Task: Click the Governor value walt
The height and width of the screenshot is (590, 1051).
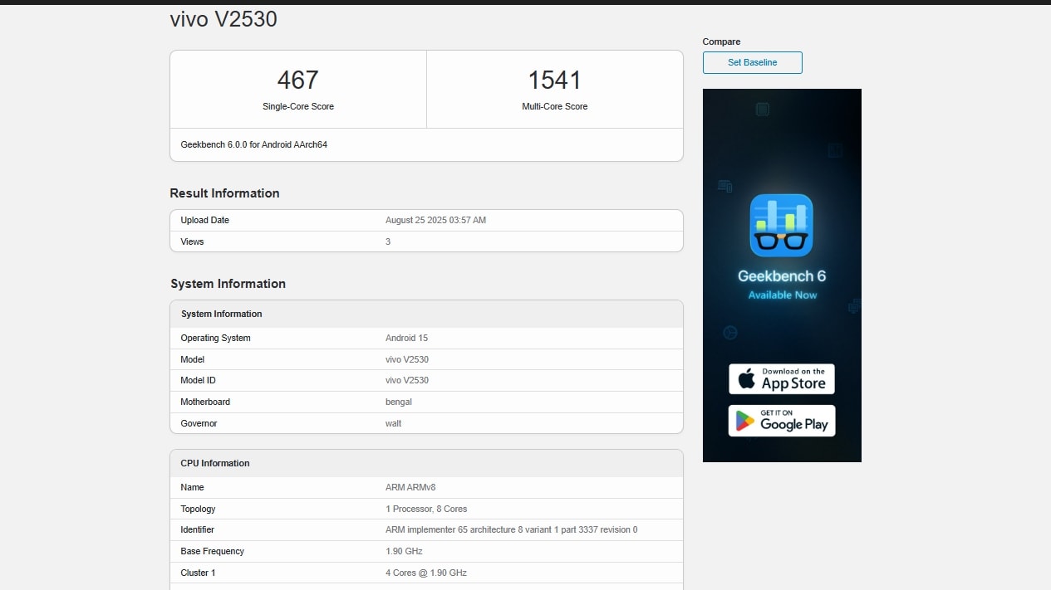Action: click(x=393, y=424)
